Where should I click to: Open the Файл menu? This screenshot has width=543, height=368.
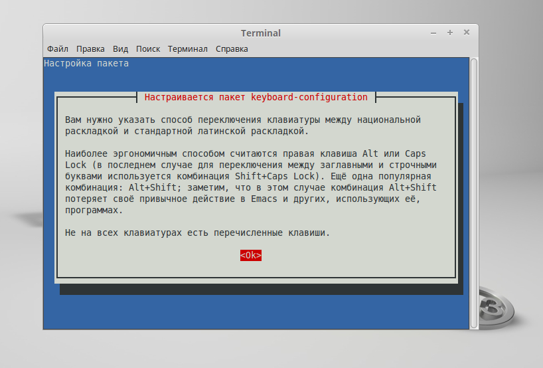click(58, 49)
